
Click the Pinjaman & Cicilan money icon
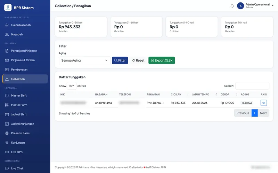coord(7,60)
